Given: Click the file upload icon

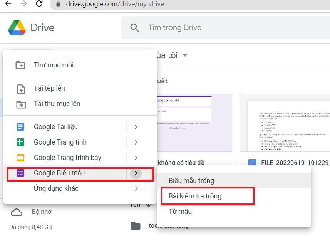Looking at the screenshot, I should pyautogui.click(x=21, y=89).
